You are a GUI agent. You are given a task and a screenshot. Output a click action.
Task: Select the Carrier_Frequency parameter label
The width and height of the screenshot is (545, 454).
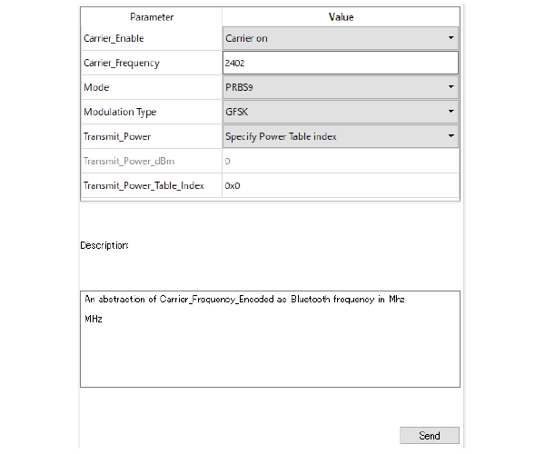pos(122,63)
